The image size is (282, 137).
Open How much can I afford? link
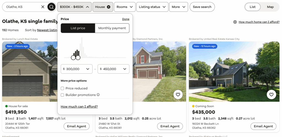(x=79, y=107)
